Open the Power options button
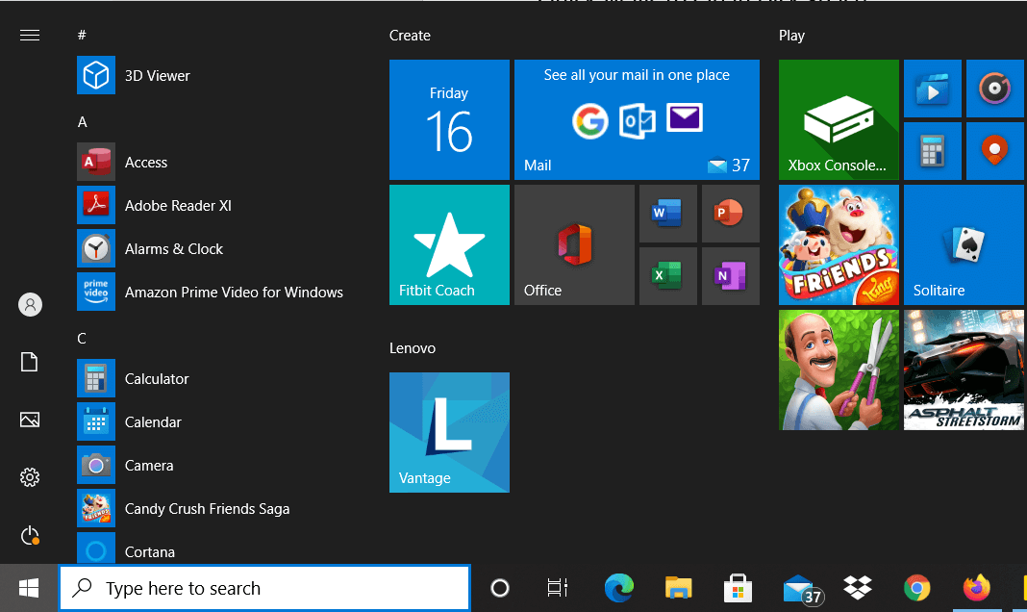The image size is (1027, 612). [30, 535]
